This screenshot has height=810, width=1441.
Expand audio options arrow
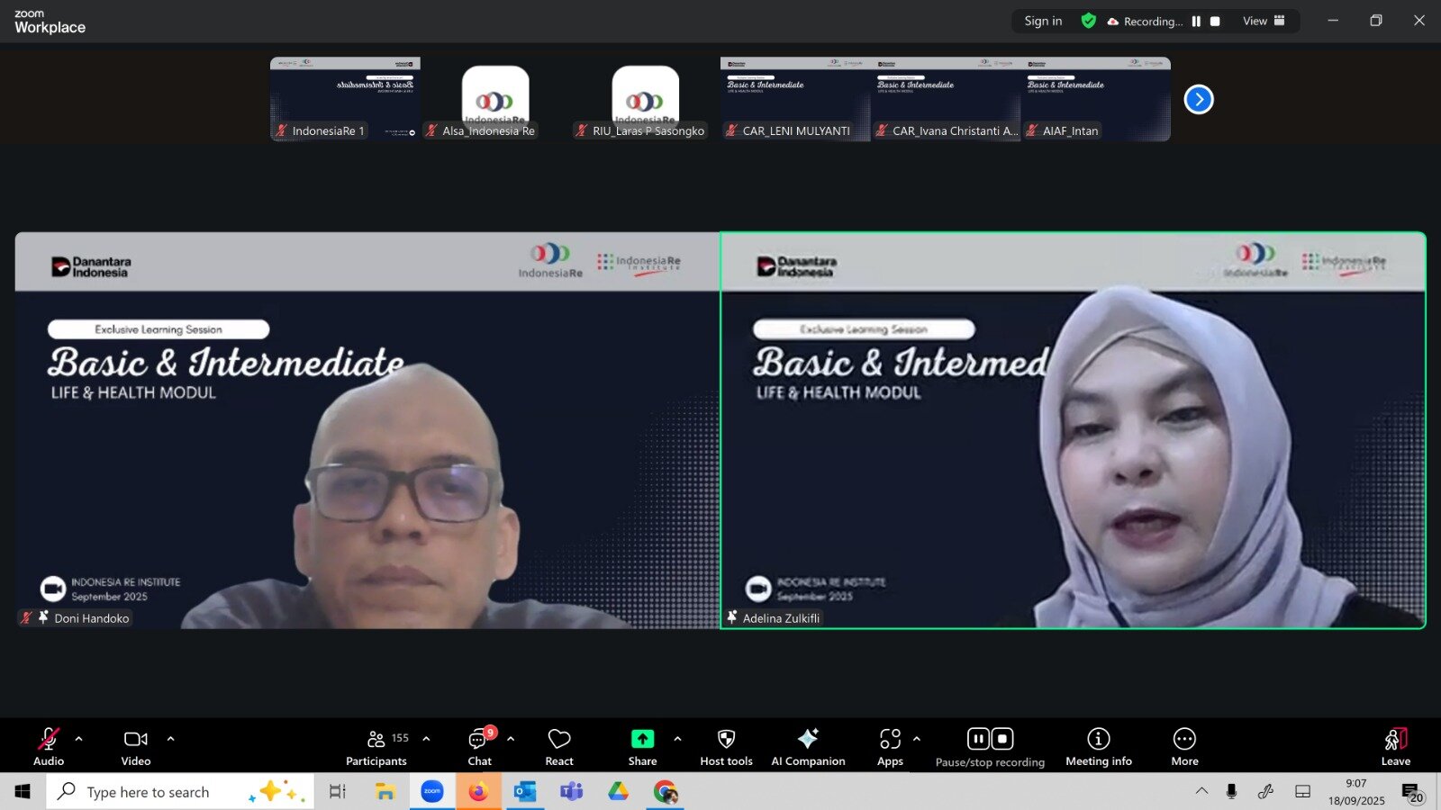click(x=79, y=739)
